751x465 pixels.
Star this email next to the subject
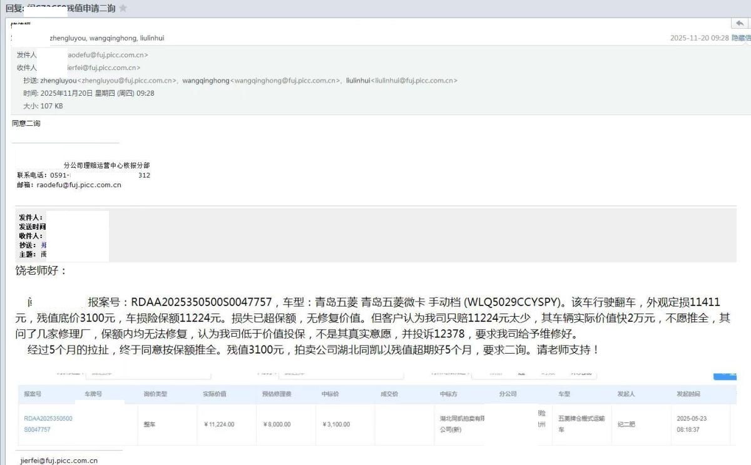tap(123, 8)
